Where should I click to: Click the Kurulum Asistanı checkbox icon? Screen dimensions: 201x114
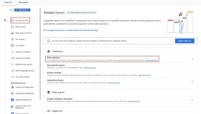tap(13, 20)
